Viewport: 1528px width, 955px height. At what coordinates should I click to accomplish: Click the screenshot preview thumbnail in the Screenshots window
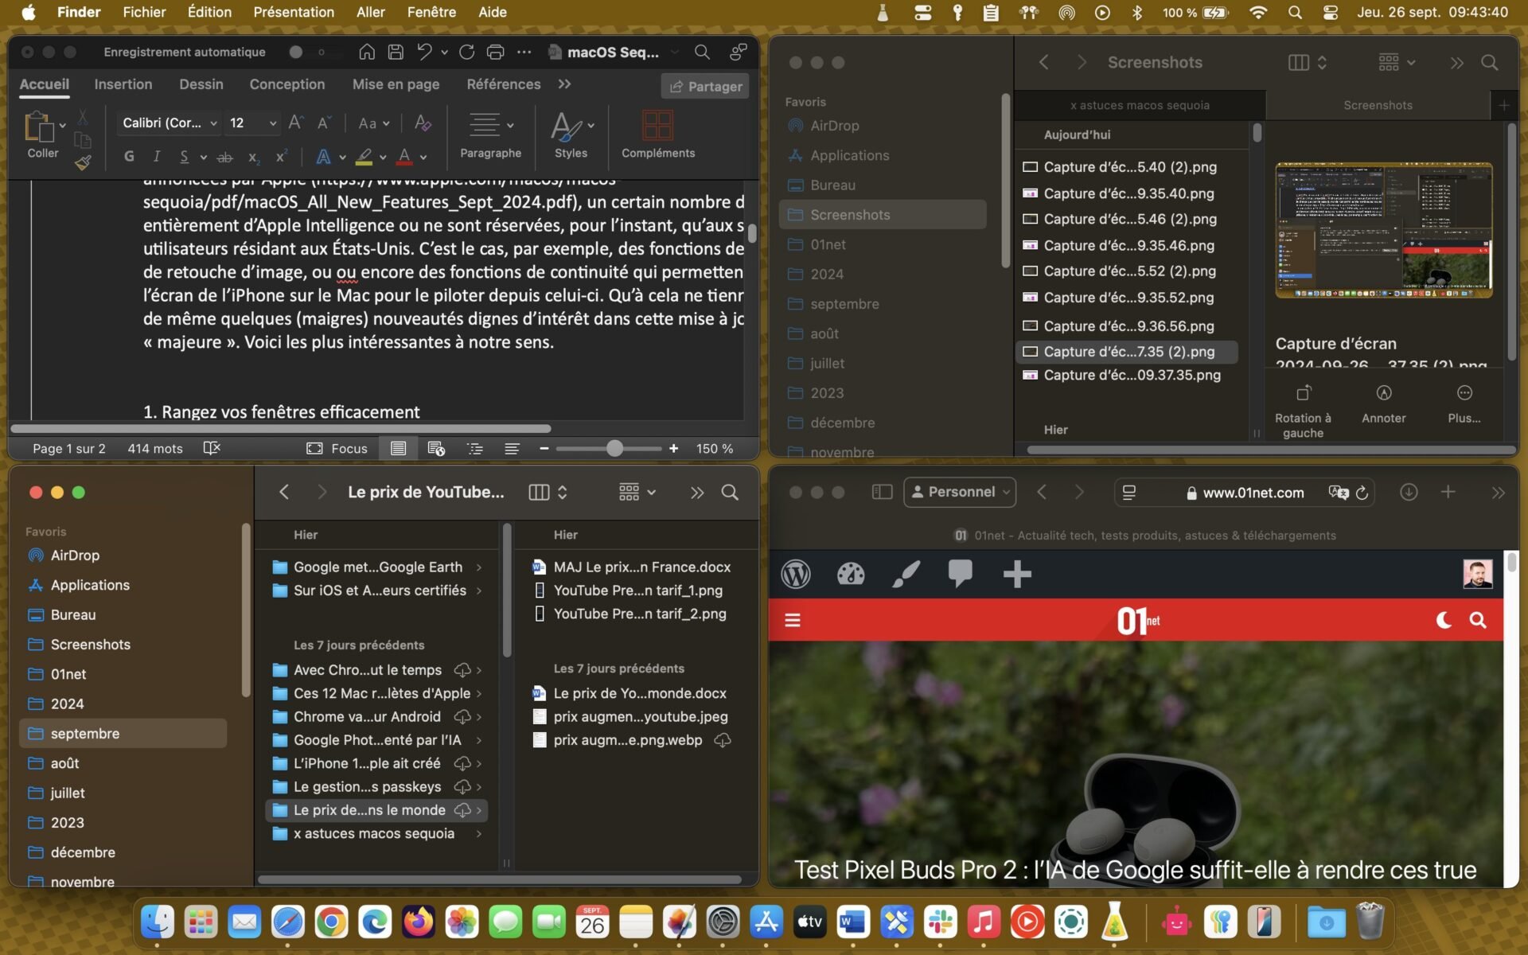coord(1383,231)
